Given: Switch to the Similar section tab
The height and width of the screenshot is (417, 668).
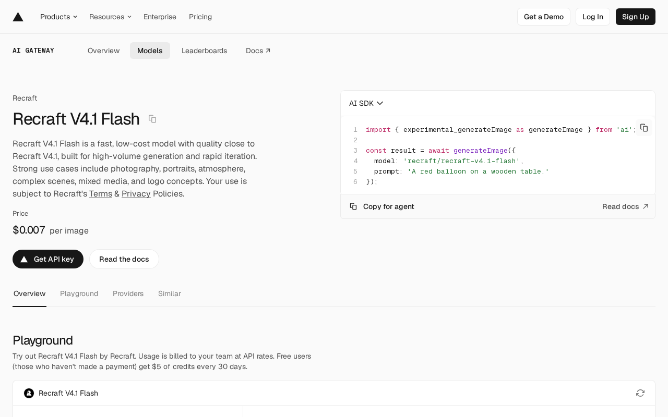Looking at the screenshot, I should (170, 293).
